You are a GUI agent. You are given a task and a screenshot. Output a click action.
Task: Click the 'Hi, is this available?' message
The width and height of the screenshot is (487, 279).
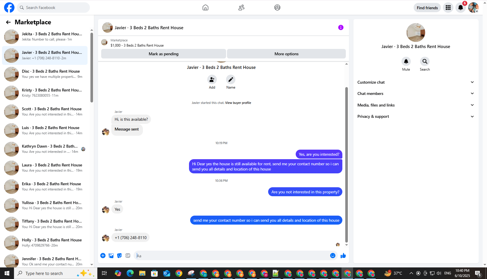(131, 119)
